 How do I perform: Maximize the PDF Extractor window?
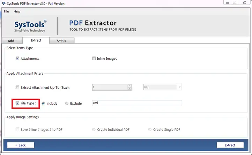tap(234, 2)
